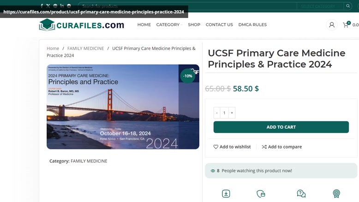
Task: Expand the CATEGORY menu chevron
Action: coord(181,25)
